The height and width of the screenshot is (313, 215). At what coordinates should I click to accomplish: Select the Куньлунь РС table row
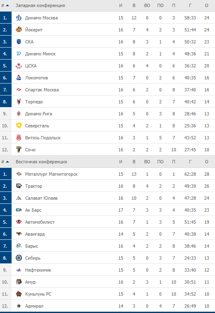point(107,294)
